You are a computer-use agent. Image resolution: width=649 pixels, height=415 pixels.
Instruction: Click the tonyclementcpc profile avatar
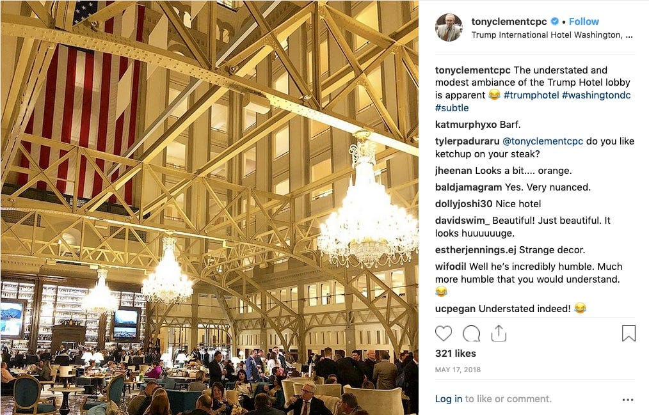click(449, 27)
